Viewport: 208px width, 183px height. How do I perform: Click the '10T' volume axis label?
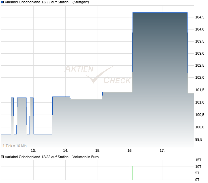198,167
